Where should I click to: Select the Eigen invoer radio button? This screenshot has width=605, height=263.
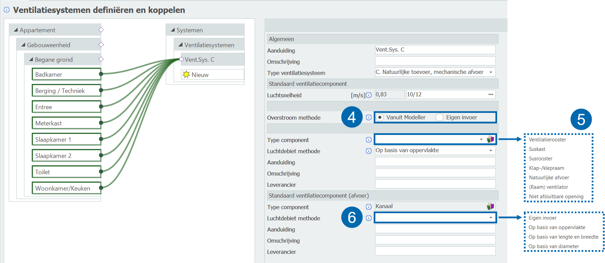(440, 117)
